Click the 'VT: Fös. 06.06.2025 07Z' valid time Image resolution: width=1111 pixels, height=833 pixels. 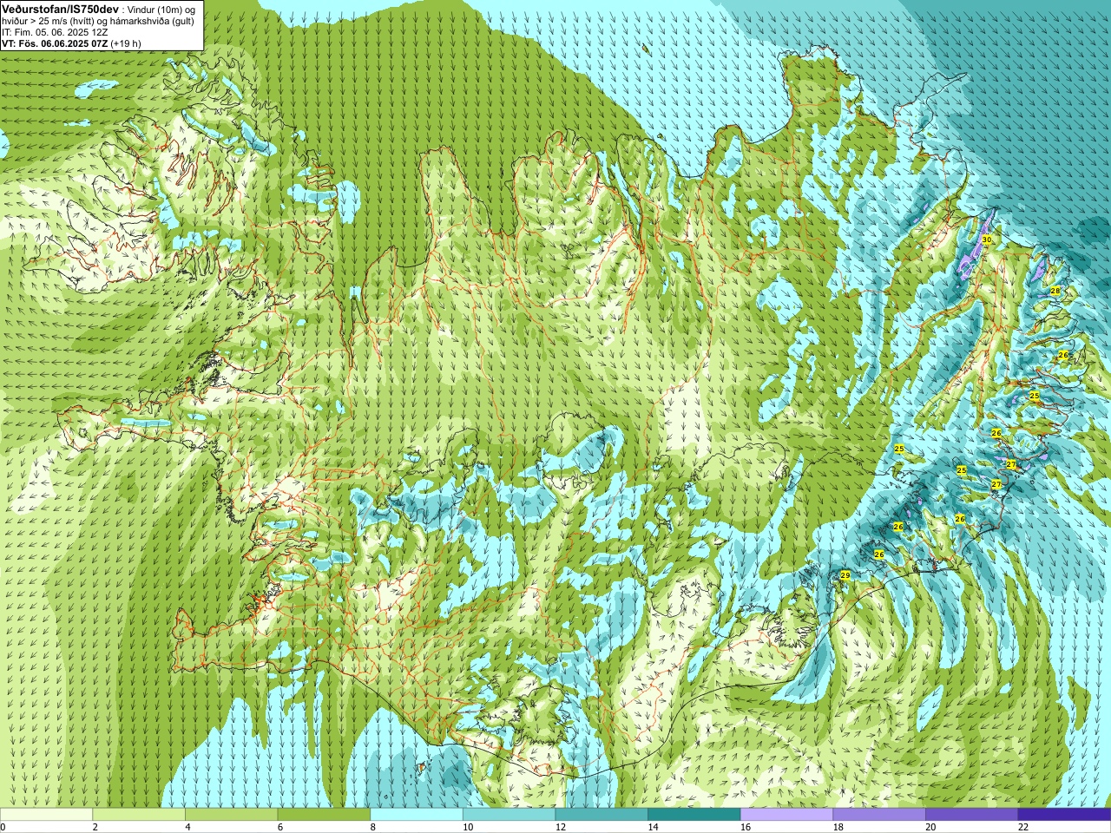[55, 43]
